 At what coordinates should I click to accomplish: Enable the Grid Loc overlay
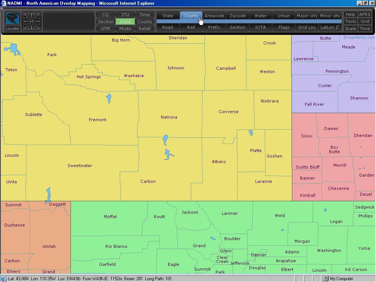[x=307, y=27]
